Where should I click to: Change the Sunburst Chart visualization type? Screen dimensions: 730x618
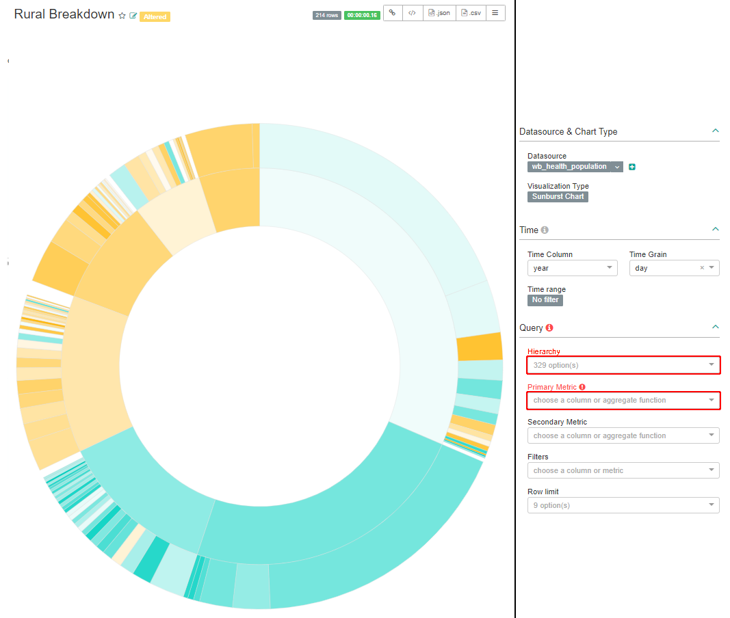(558, 197)
